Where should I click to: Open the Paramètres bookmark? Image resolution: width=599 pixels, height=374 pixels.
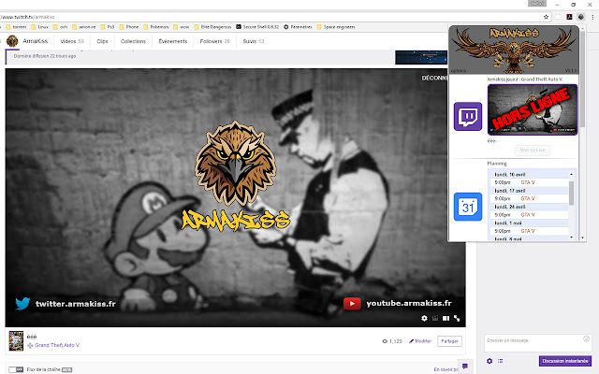(298, 27)
